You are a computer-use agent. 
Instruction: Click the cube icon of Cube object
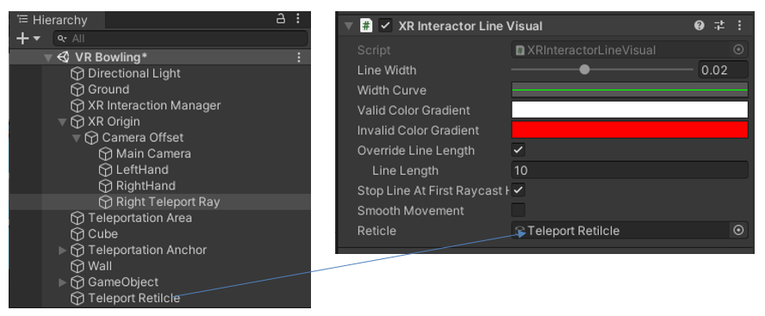click(x=78, y=234)
